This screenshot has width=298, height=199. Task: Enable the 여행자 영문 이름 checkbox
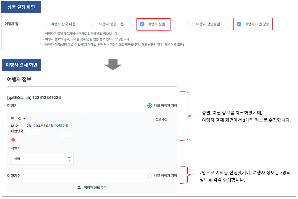pyautogui.click(x=94, y=24)
